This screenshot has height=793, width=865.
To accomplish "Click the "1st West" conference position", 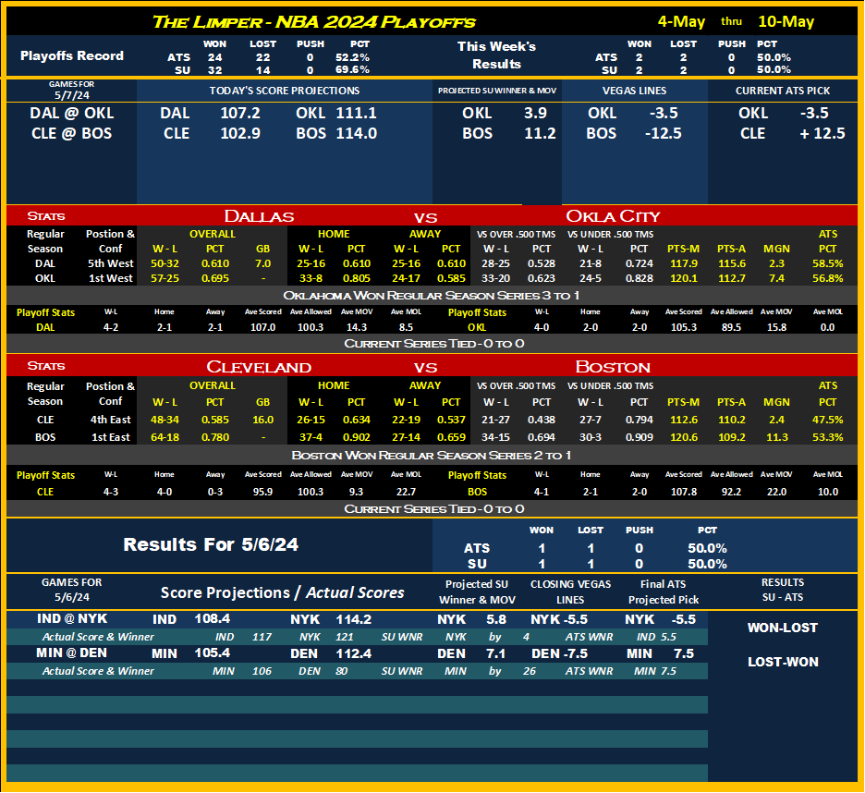I will [110, 279].
